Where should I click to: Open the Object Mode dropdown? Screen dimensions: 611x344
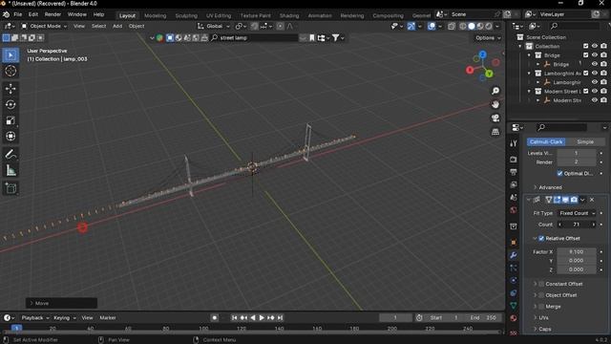pos(44,26)
